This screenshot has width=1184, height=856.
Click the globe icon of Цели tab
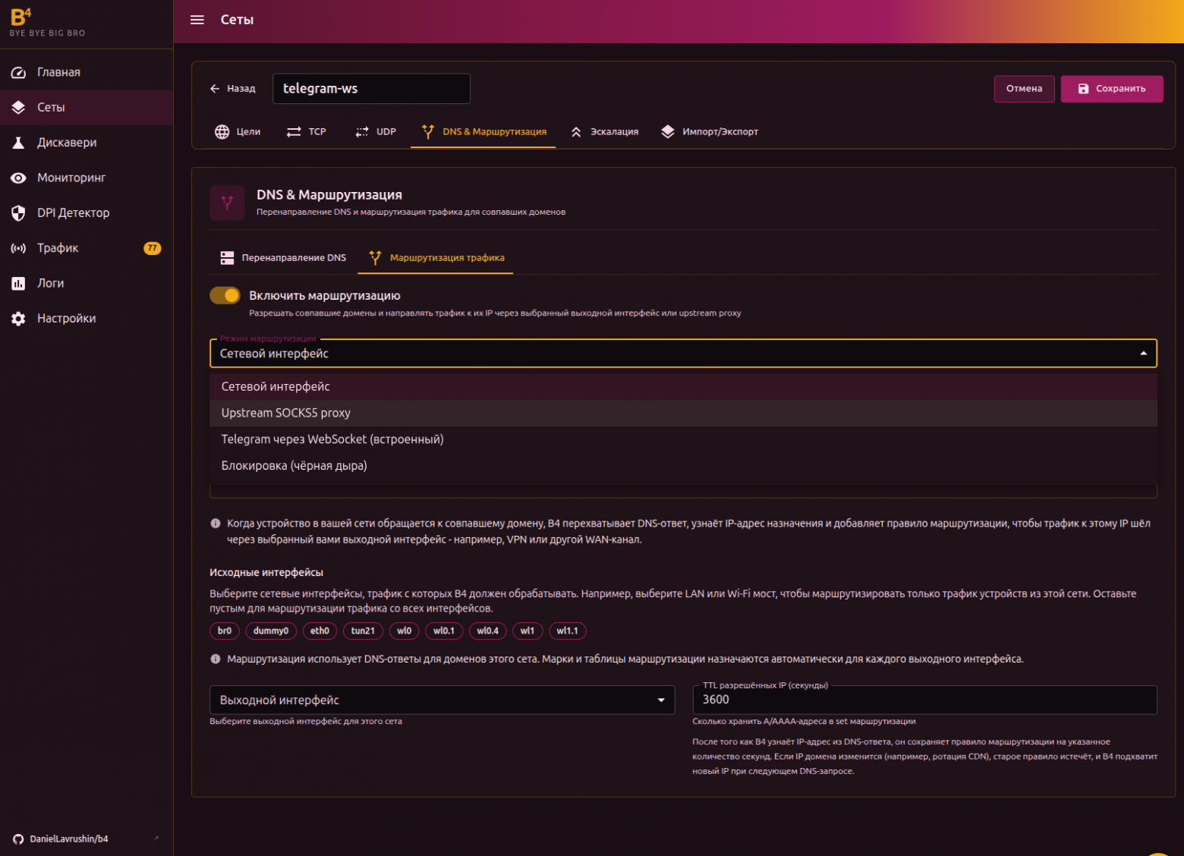click(222, 132)
